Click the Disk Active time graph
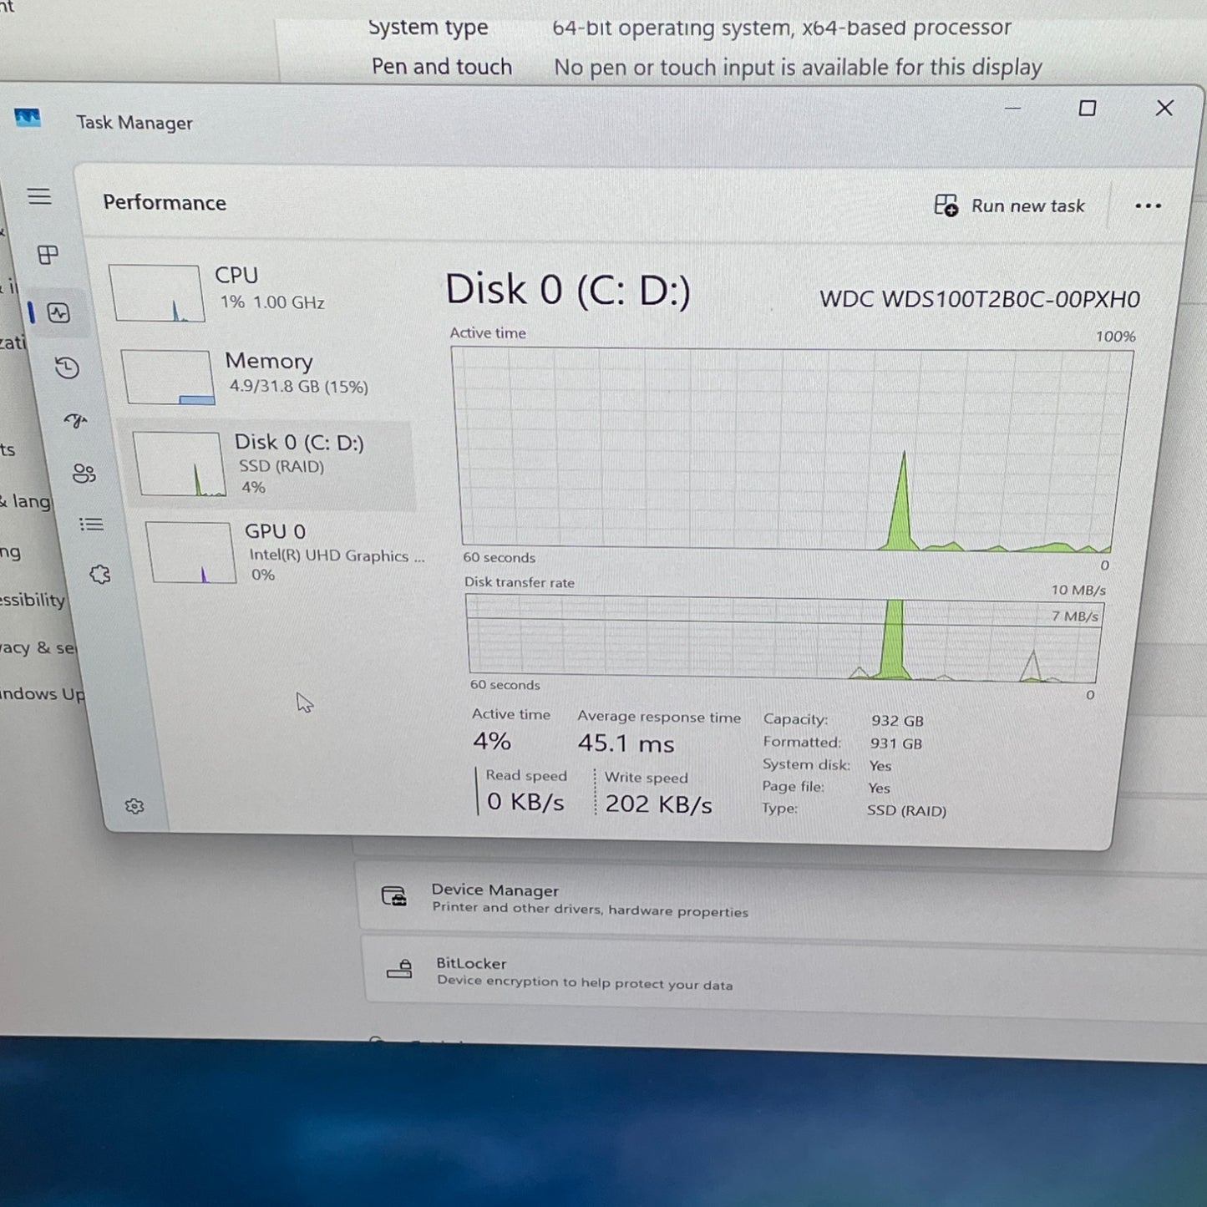Screen dimensions: 1207x1207 (789, 449)
